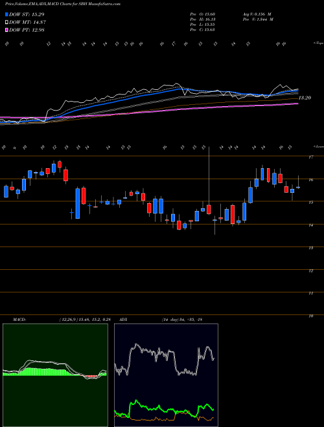This screenshot has width=324, height=427.
Task: Click the 'Pre O: 15.60' value
Action: 203,14
